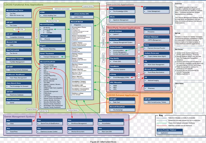Viewport: 206px width, 143px height.
Task: Select the 'DDA Complimentary Tickets' entry
Action: (x=157, y=102)
